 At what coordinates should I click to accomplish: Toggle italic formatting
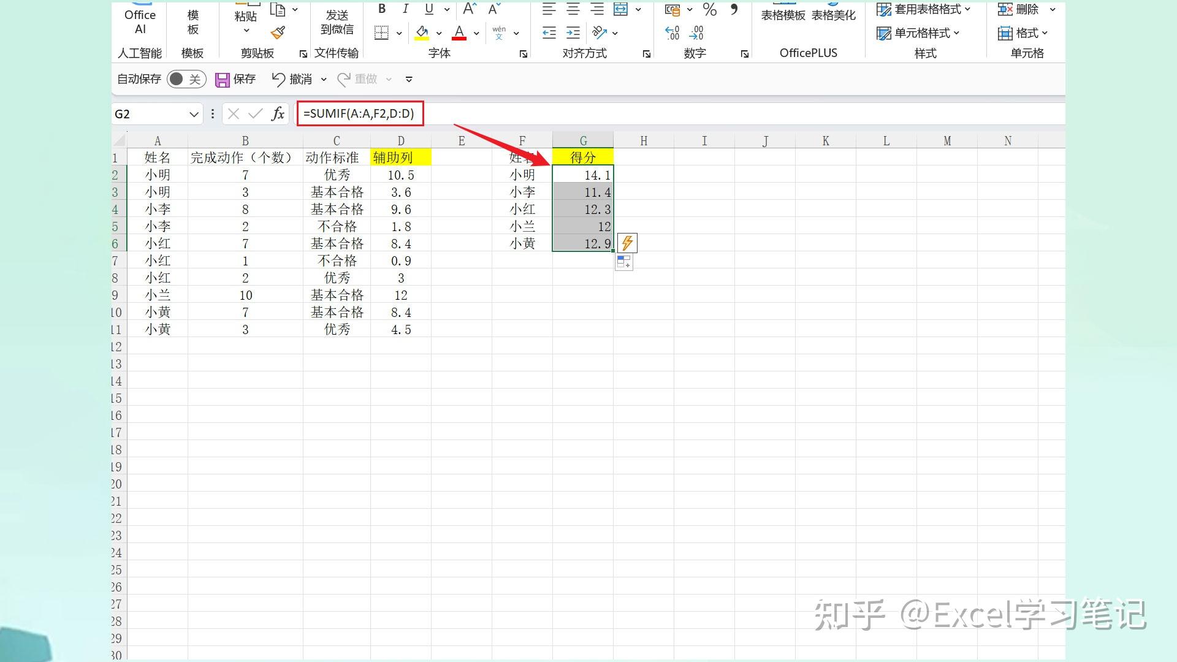tap(405, 9)
